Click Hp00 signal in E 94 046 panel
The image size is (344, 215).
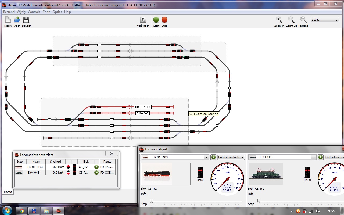(307, 172)
